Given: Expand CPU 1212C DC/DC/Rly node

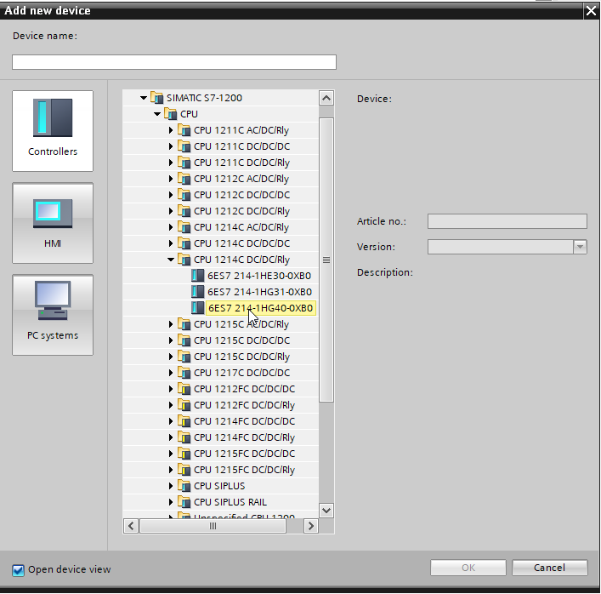Looking at the screenshot, I should 171,211.
